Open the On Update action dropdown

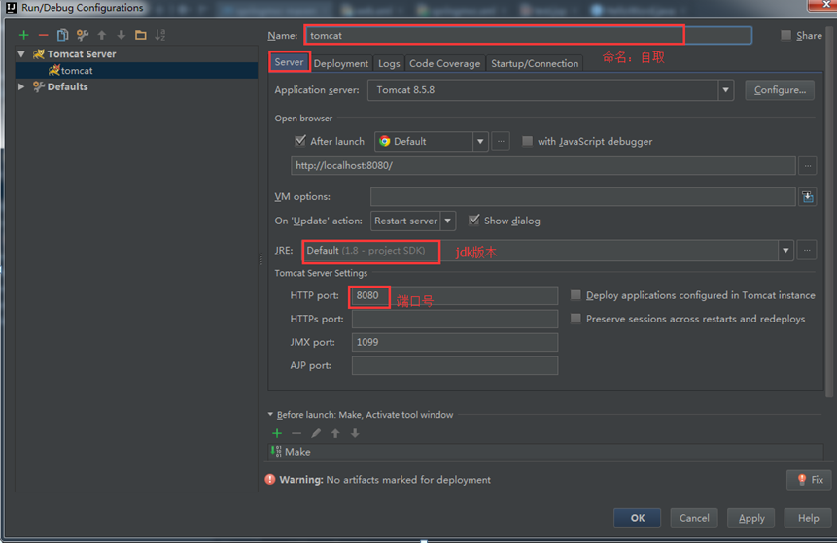point(448,221)
